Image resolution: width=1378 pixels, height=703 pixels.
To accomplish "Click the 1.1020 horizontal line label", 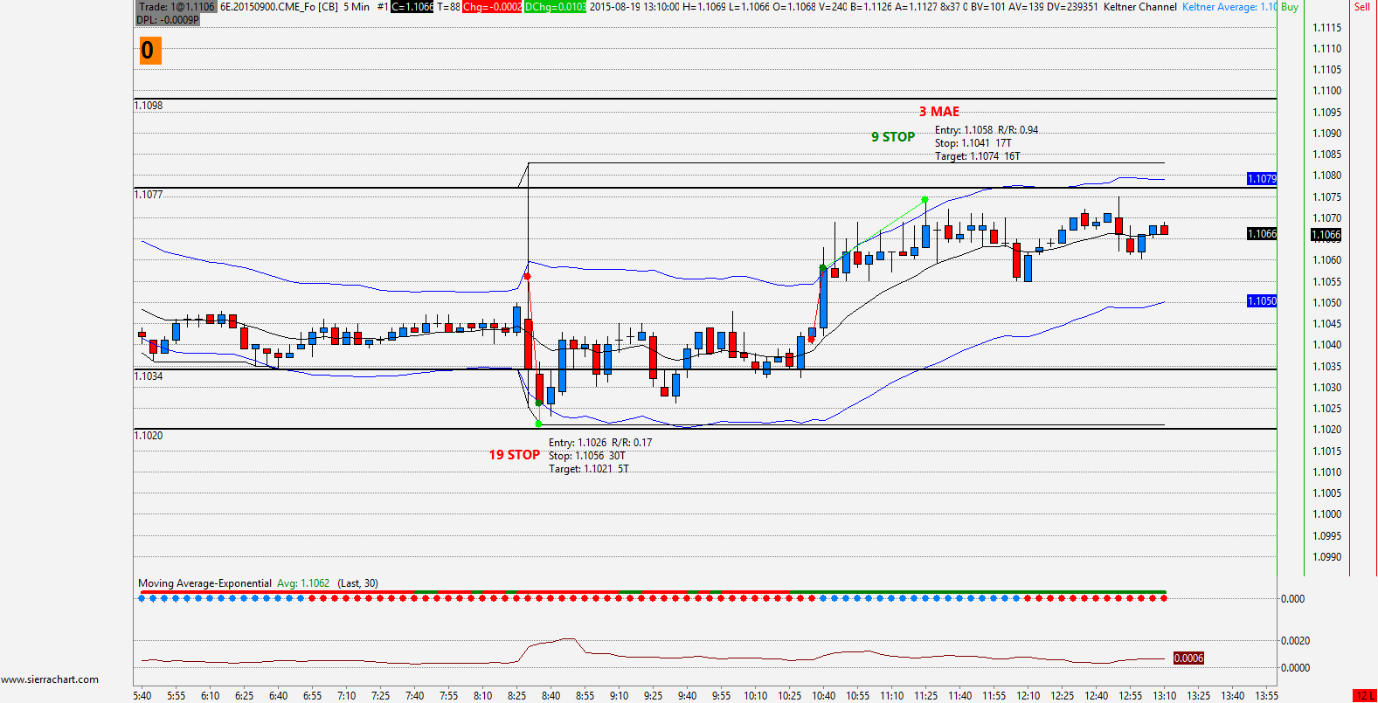I will [x=149, y=436].
